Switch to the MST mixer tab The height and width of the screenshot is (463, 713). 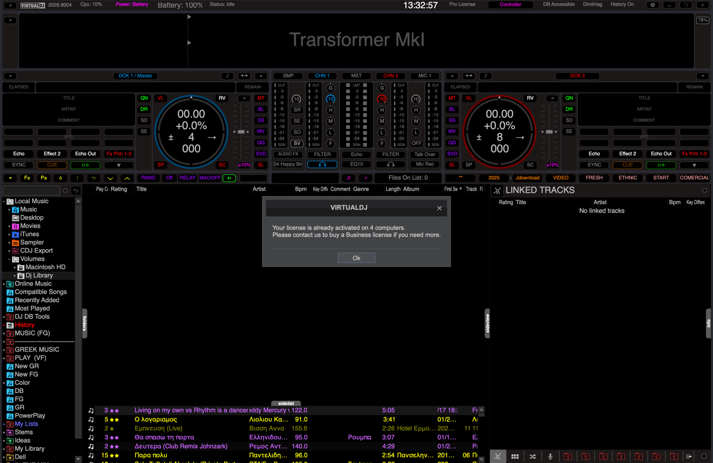(x=356, y=76)
